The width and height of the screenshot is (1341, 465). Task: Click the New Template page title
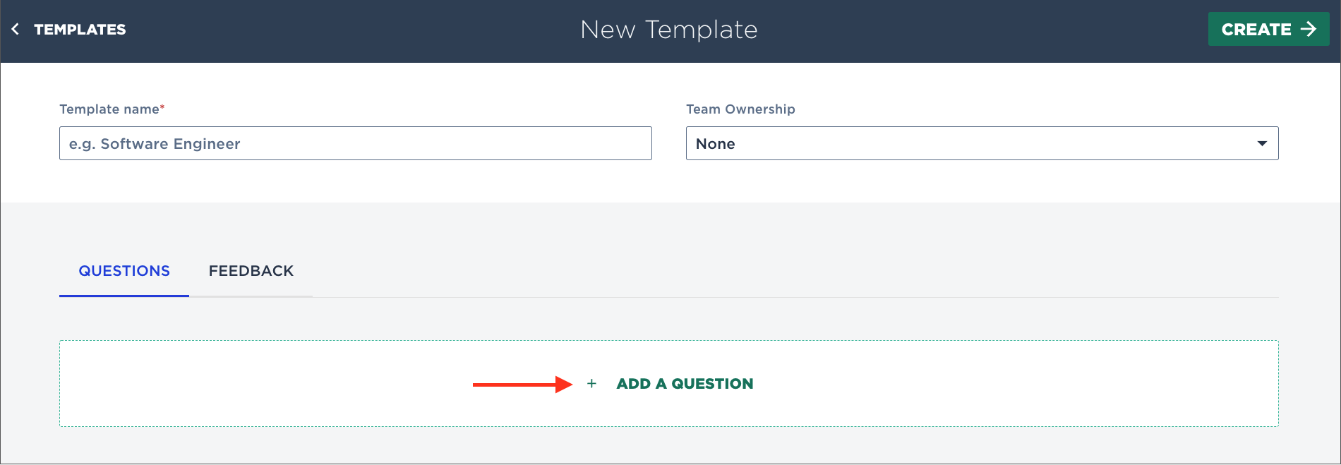668,30
